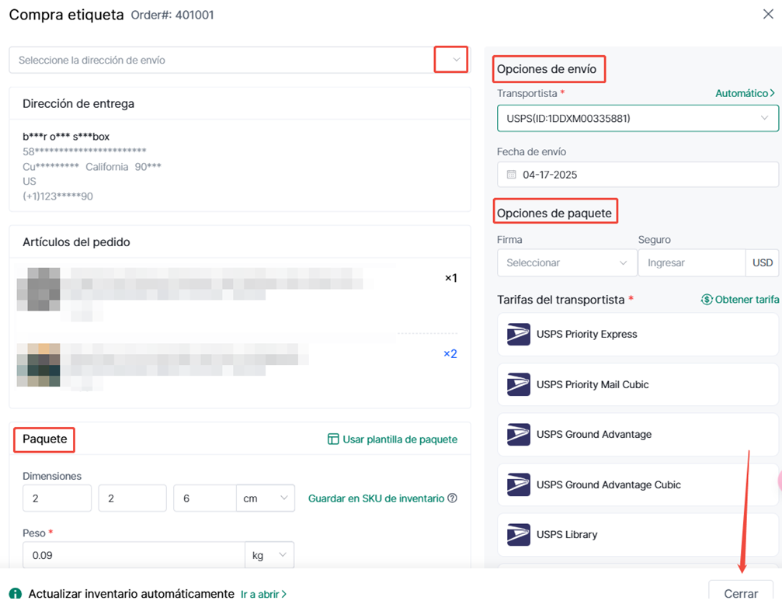This screenshot has height=604, width=782.
Task: Click Guardar en SKU de inventario
Action: [x=376, y=498]
